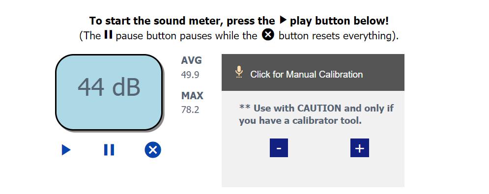The height and width of the screenshot is (194, 489).
Task: Click the 44 dB reading display
Action: [109, 92]
